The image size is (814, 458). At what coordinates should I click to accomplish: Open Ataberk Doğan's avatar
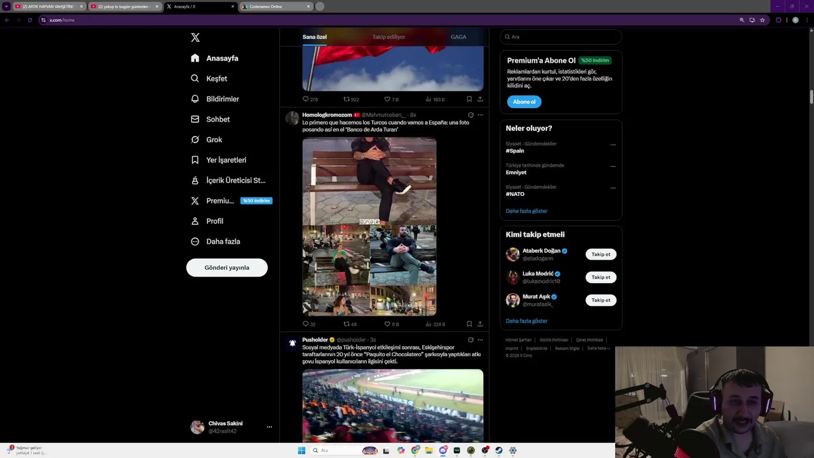513,254
